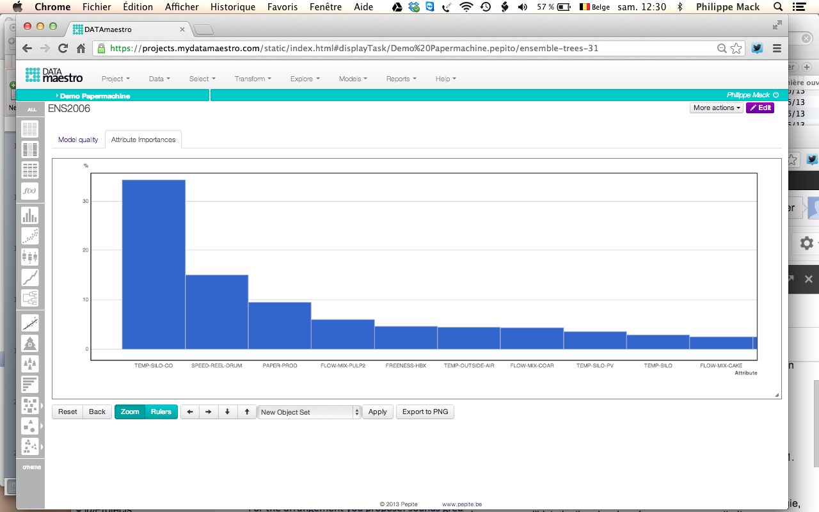Open the Transform menu

[x=253, y=79]
